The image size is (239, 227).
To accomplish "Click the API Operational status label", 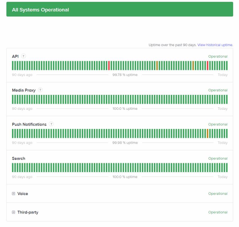I will (x=218, y=56).
